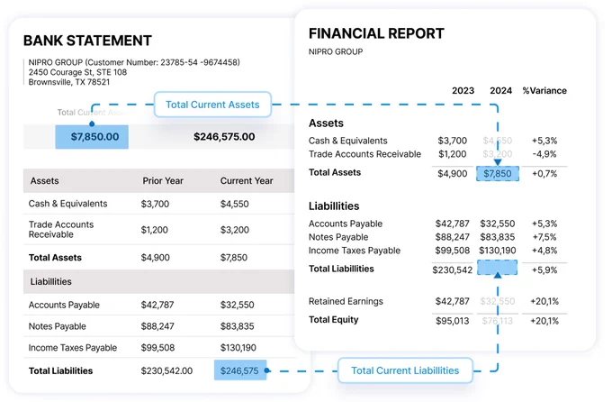Select the customer number line 23785-54 -9674458
This screenshot has height=402, width=612.
tap(134, 62)
